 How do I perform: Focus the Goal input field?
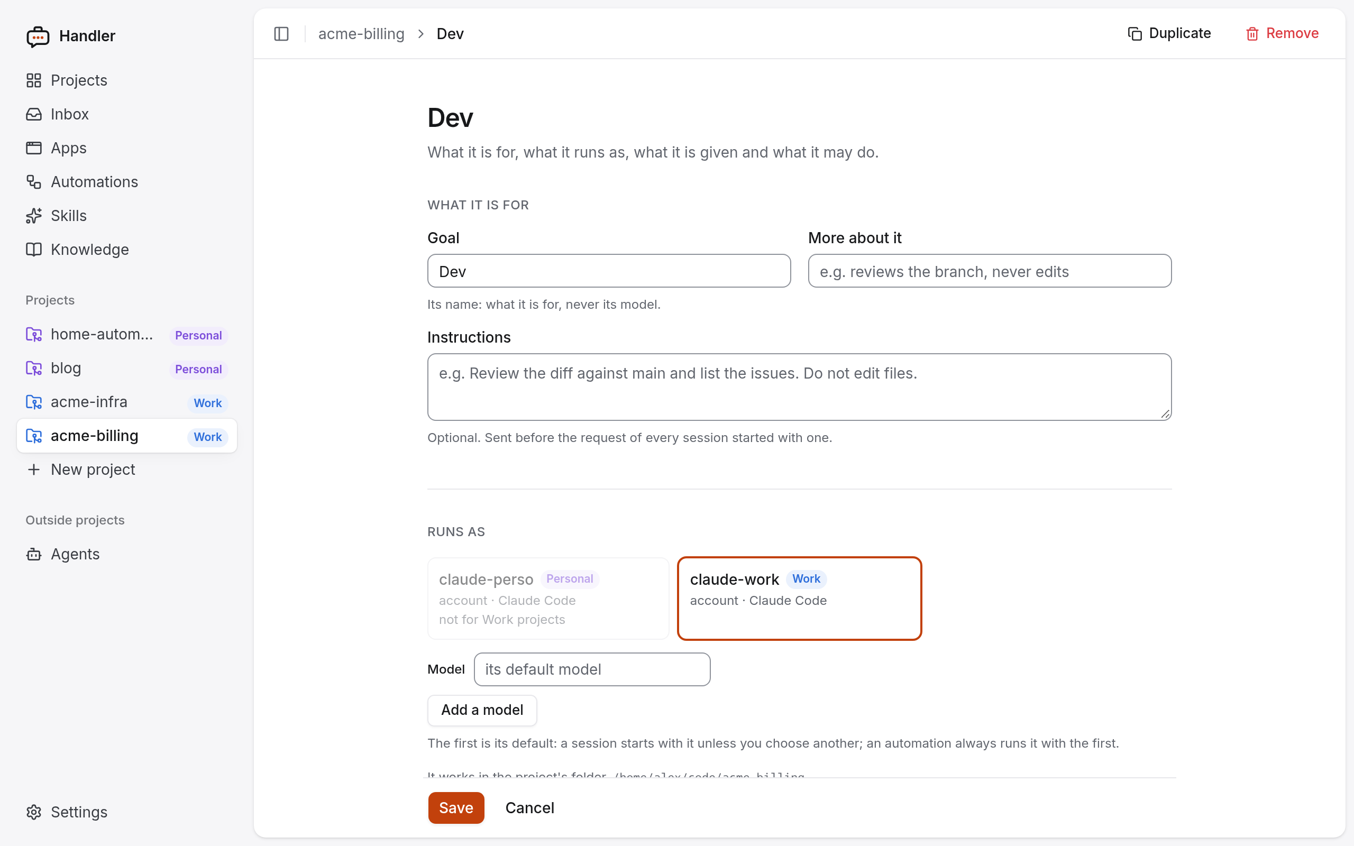pyautogui.click(x=609, y=271)
